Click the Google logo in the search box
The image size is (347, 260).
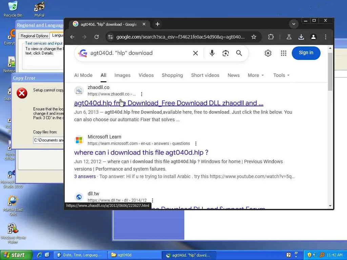click(x=83, y=53)
